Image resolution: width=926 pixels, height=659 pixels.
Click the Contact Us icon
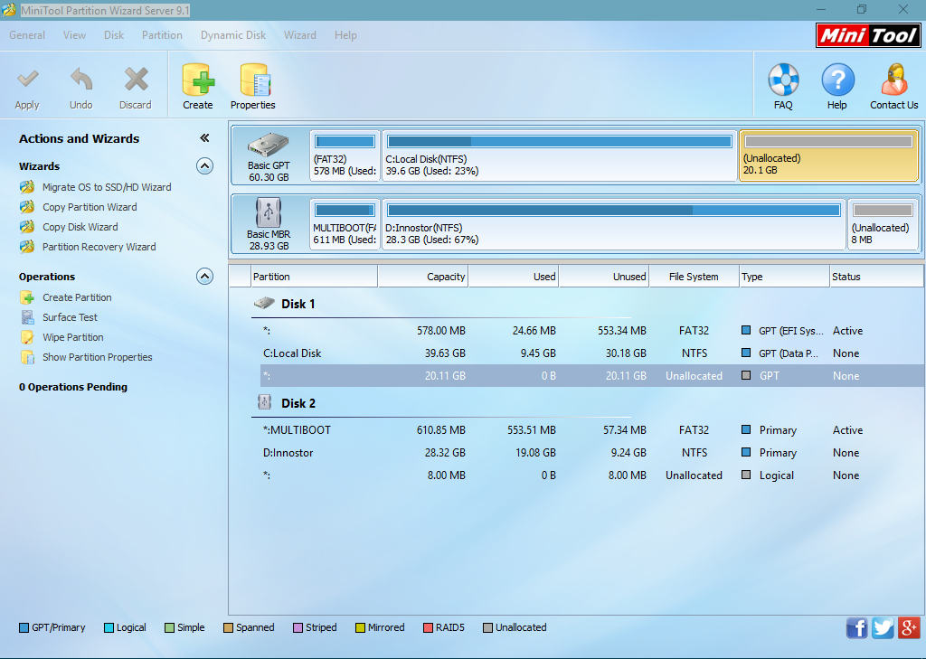pyautogui.click(x=894, y=80)
